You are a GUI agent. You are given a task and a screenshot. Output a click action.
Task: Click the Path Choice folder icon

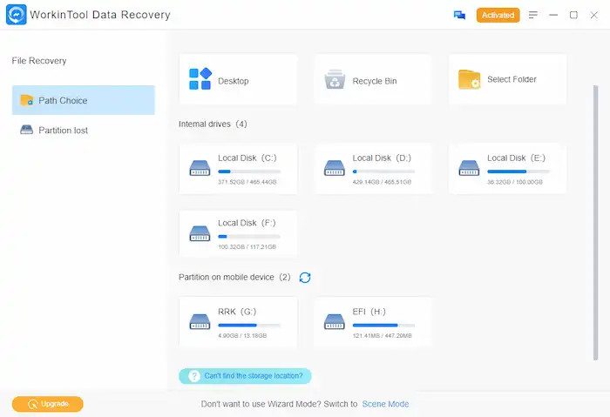[27, 100]
